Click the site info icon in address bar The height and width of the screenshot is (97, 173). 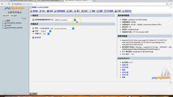(13, 4)
